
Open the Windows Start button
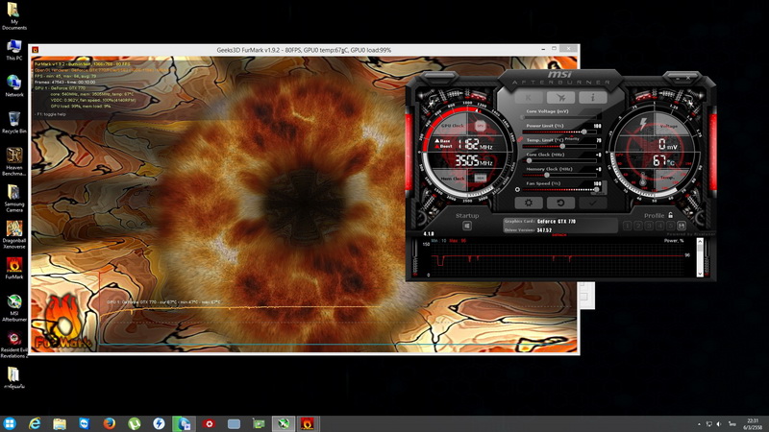pos(10,423)
